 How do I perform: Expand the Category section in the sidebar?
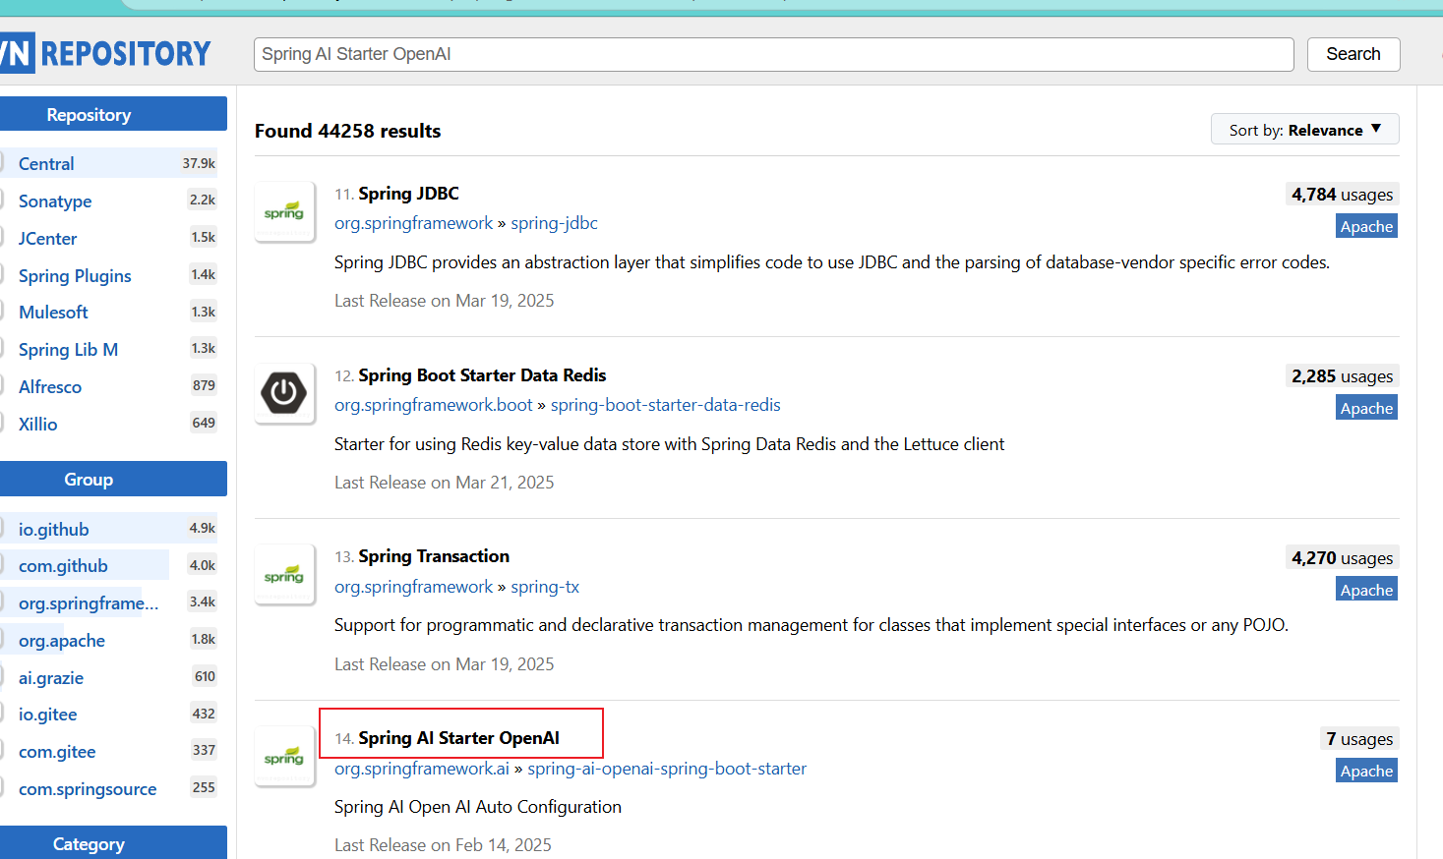88,843
